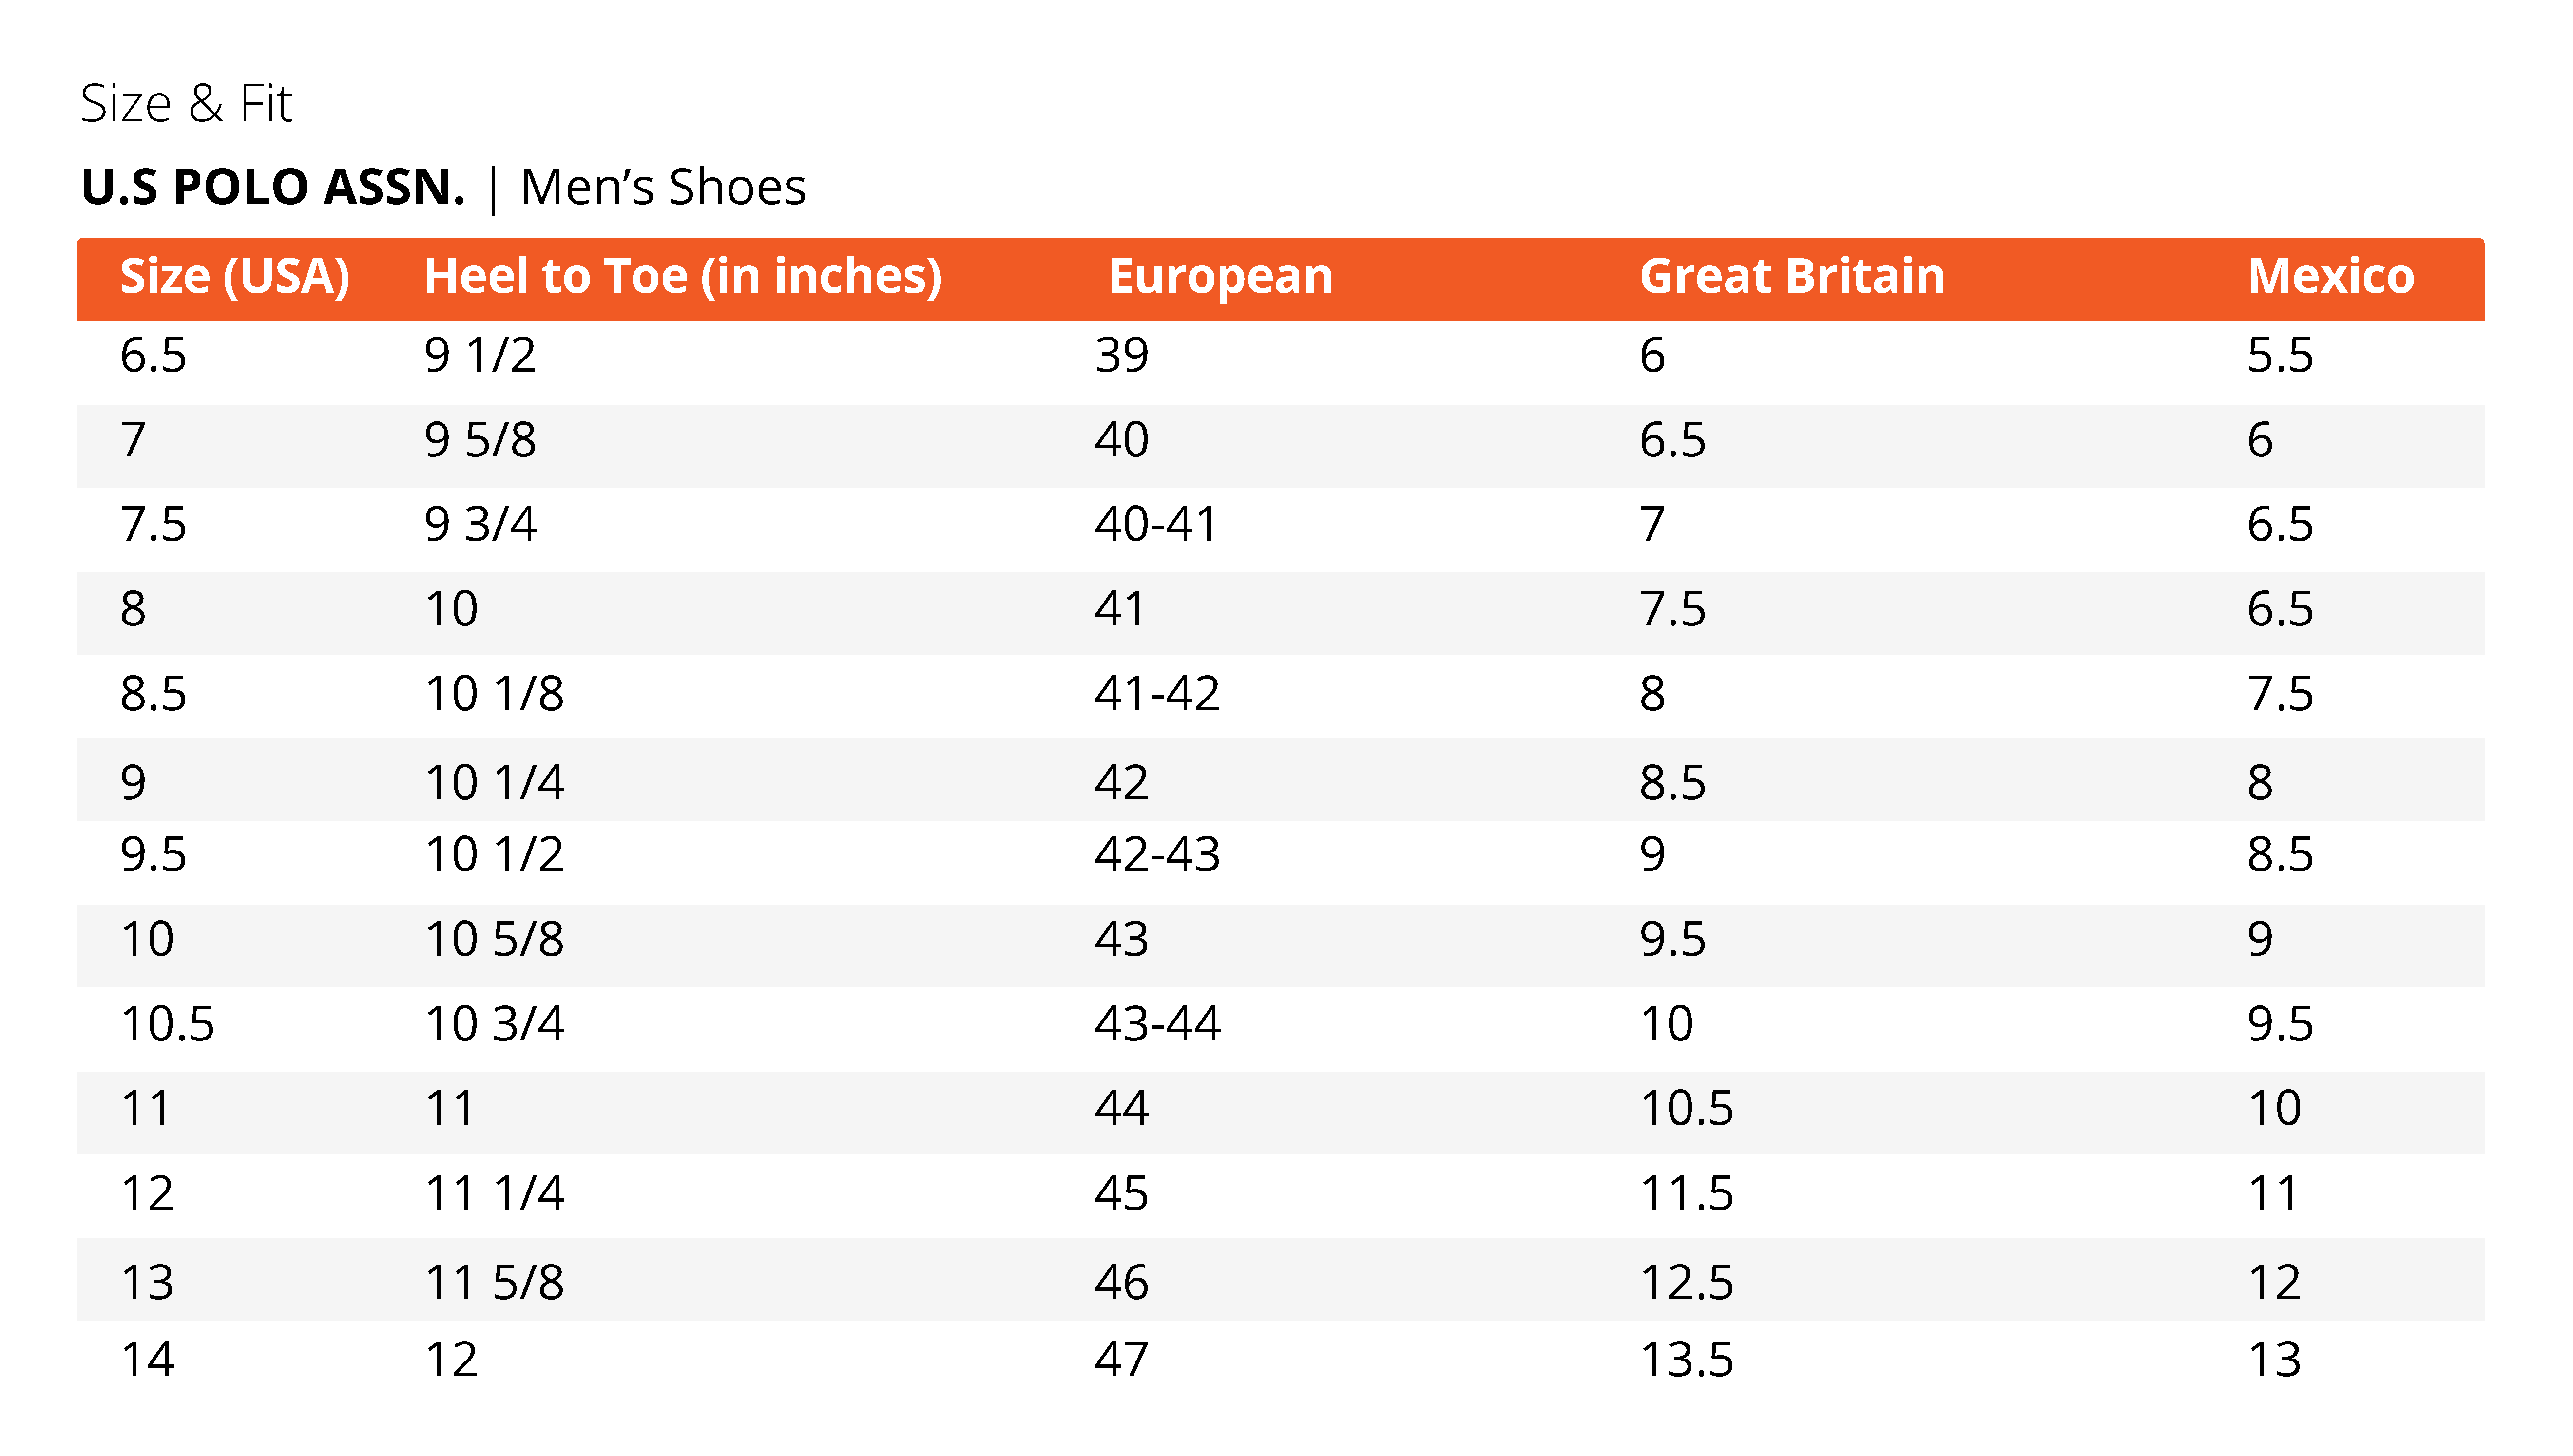Select the '11 1/4' heel to toe cell
Image resolution: width=2573 pixels, height=1456 pixels.
494,1194
